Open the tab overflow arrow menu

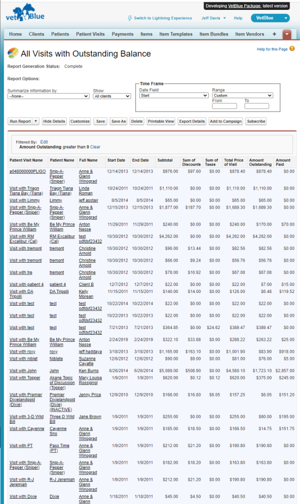(x=287, y=34)
